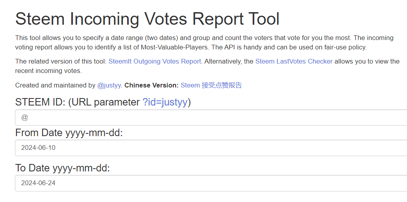This screenshot has height=202, width=407.
Task: Click the 'From Date yyyy-mm-dd:' label
Action: 69,133
